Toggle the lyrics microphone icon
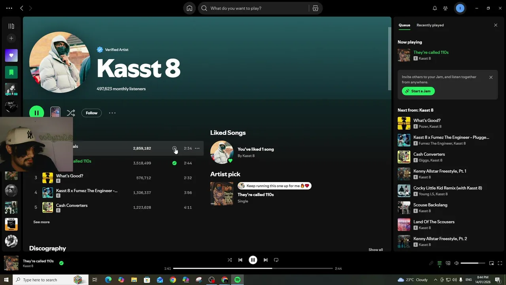This screenshot has width=506, height=285. coord(431,263)
